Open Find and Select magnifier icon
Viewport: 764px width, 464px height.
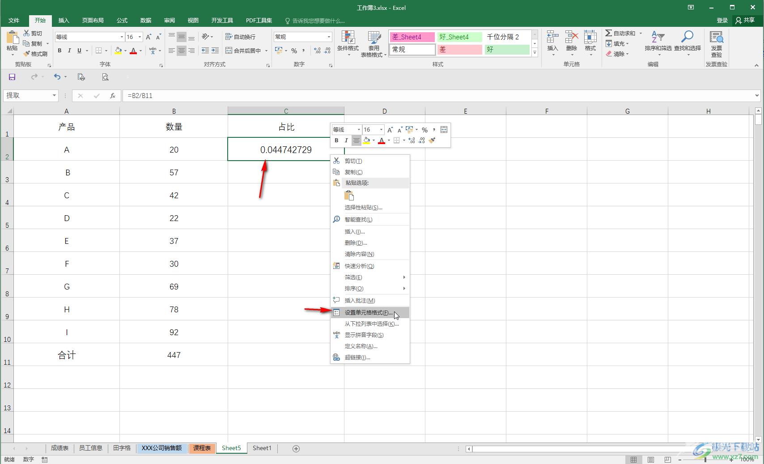[x=688, y=37]
